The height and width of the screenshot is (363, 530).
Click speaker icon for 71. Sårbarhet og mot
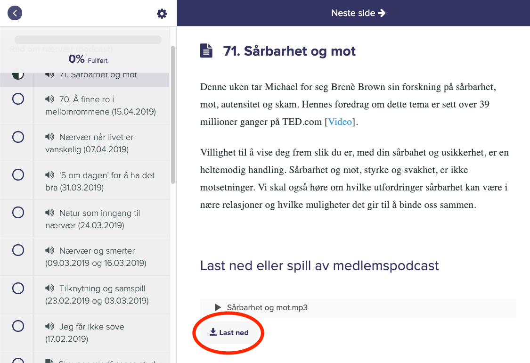(49, 74)
